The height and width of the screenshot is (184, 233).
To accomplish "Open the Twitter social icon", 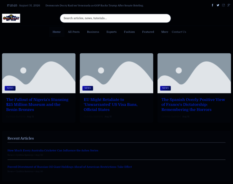I will 218,5.
